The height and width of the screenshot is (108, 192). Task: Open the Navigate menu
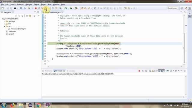[x=29, y=4]
